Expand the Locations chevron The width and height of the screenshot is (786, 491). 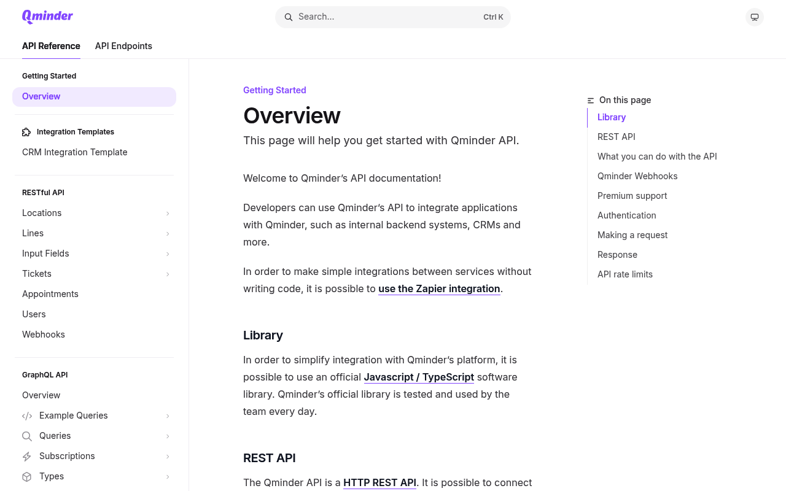pyautogui.click(x=168, y=214)
